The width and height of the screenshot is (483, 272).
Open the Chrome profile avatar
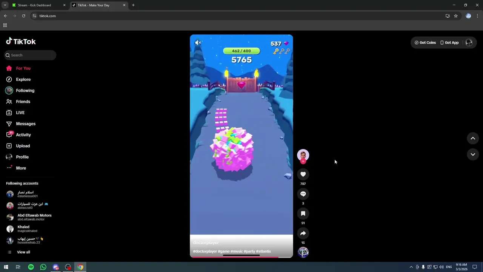[x=468, y=16]
